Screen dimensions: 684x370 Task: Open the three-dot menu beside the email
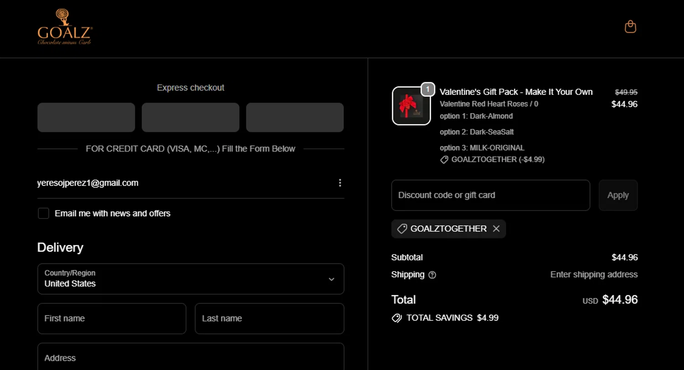pos(340,183)
